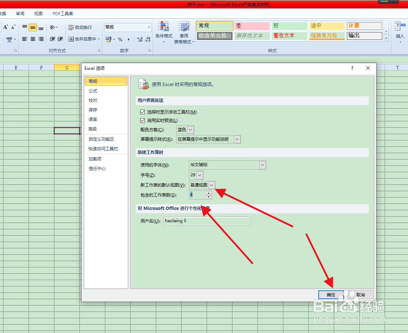Expand 合并后居中 dropdown arrow
The image size is (408, 333).
tap(99, 39)
